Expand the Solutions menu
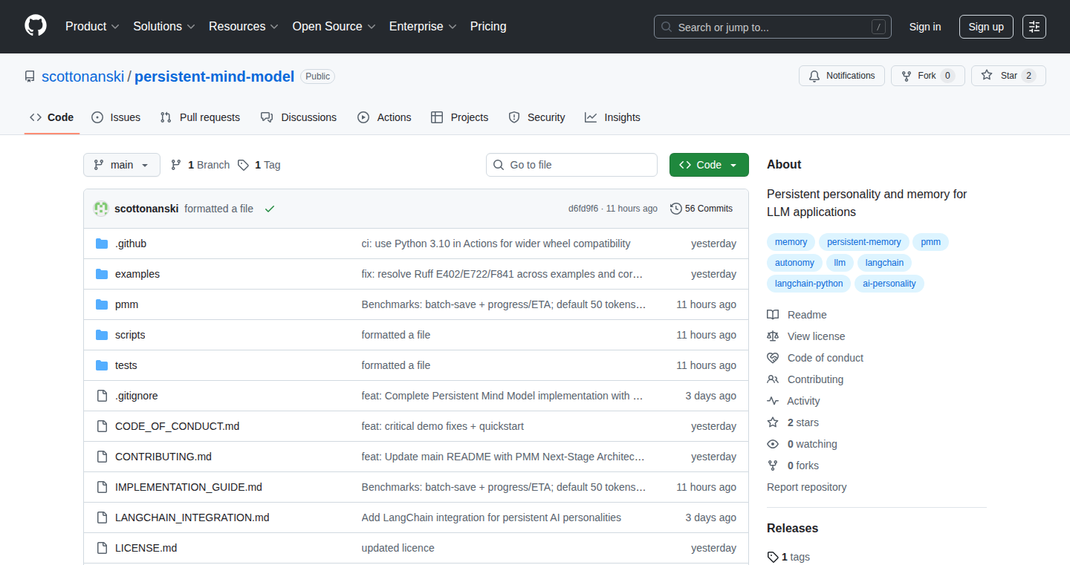The height and width of the screenshot is (565, 1070). (x=164, y=27)
